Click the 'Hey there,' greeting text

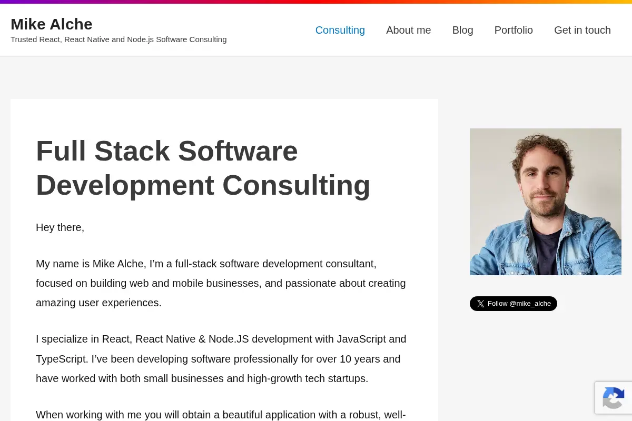pyautogui.click(x=60, y=227)
